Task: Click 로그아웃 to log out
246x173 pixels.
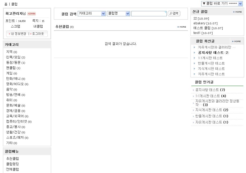Action: pos(38,34)
